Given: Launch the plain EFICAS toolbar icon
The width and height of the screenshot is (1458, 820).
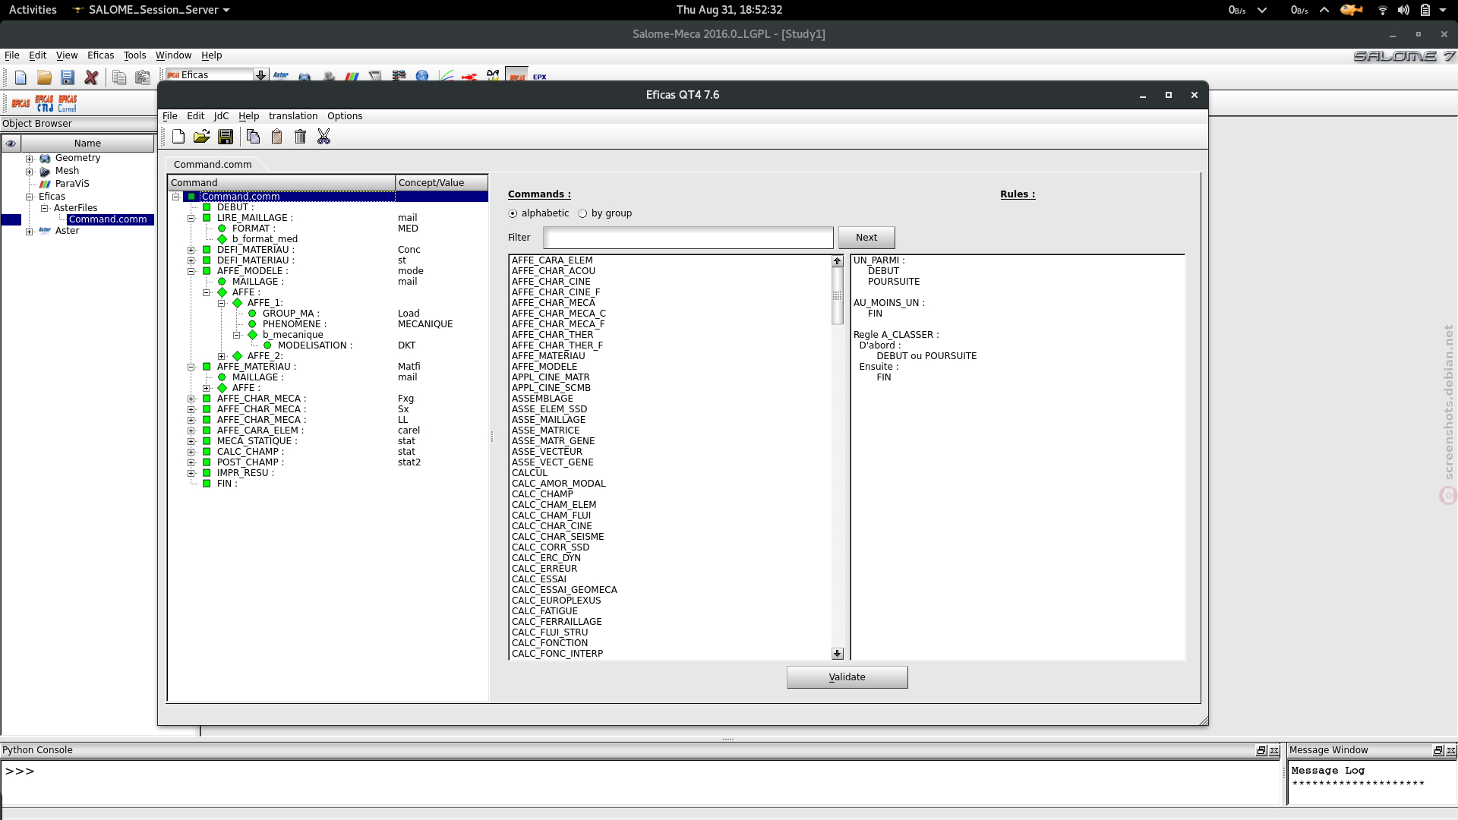Looking at the screenshot, I should [21, 102].
